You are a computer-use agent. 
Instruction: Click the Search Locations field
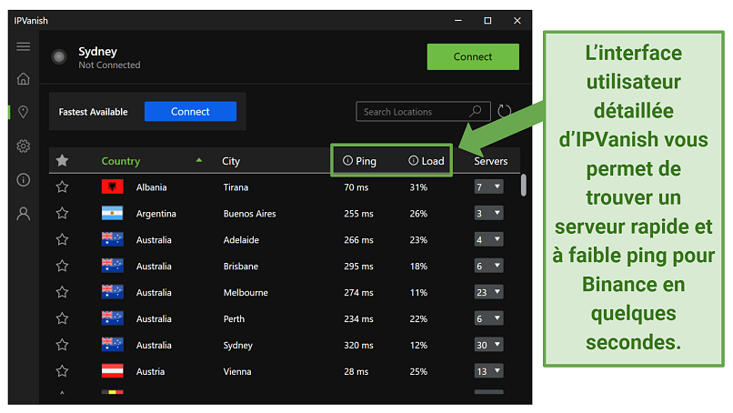click(x=423, y=111)
